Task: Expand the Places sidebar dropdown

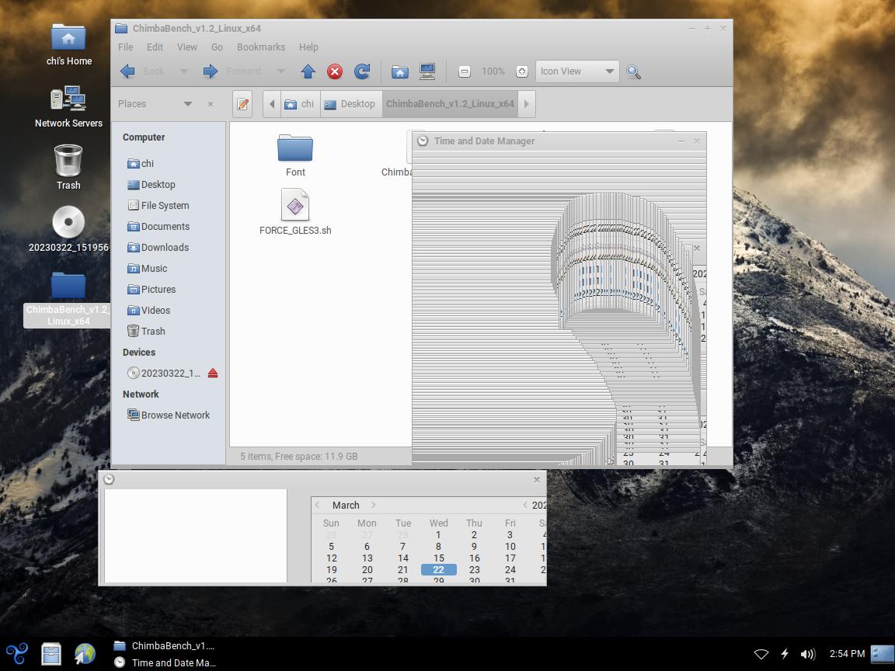Action: [187, 104]
